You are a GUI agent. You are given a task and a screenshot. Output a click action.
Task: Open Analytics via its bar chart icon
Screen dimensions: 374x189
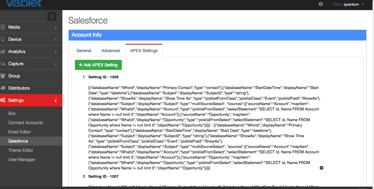click(x=4, y=51)
